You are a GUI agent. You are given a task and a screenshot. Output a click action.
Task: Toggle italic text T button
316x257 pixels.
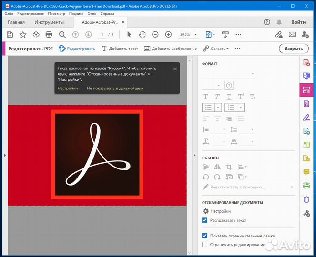(217, 97)
